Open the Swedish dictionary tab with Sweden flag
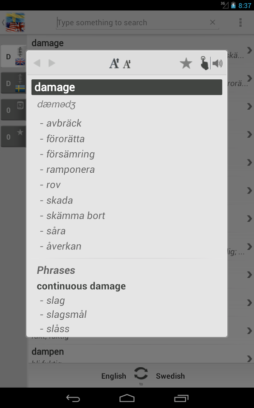 14,83
